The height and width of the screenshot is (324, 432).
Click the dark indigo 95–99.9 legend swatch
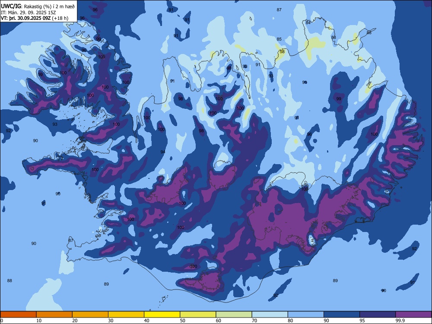point(378,314)
